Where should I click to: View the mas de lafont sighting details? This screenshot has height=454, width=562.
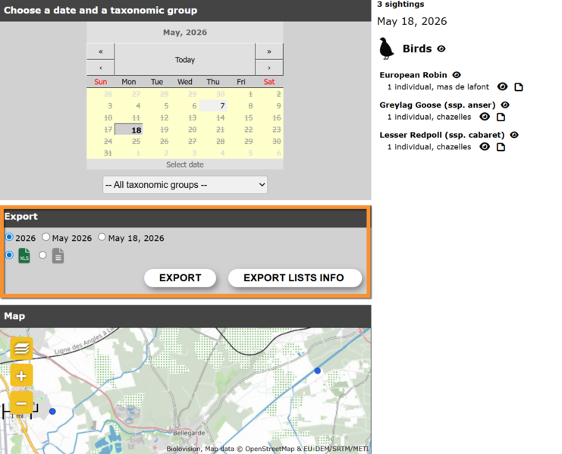pos(503,86)
